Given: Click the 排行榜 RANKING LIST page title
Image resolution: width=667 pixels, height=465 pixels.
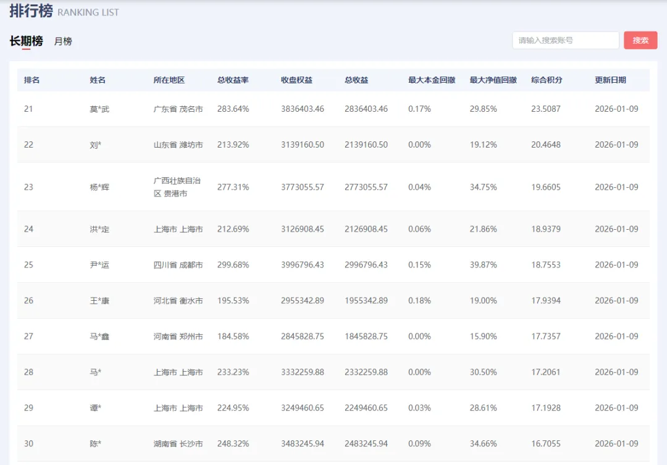Looking at the screenshot, I should click(64, 11).
